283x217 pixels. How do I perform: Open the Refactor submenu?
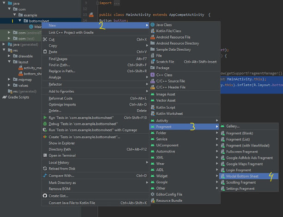(55, 85)
